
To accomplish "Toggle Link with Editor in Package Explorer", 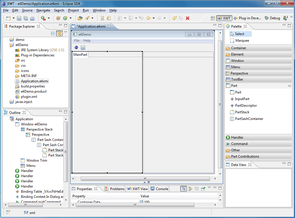I will (x=59, y=33).
